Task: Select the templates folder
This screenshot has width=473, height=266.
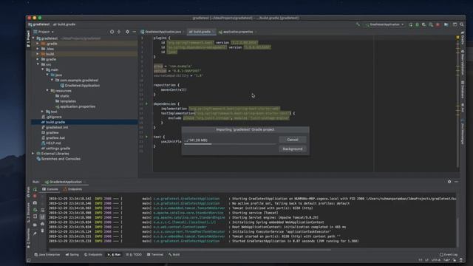Action: pos(66,101)
